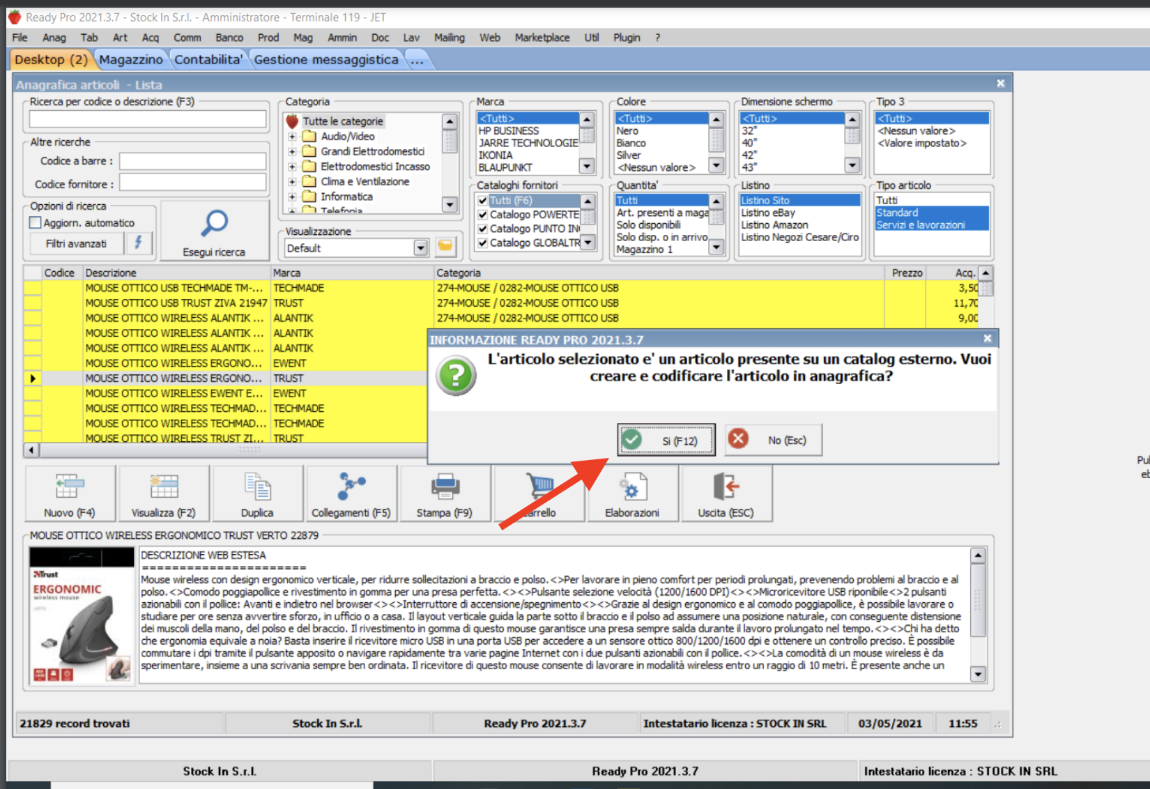The image size is (1150, 789).
Task: Expand the Informatica category node
Action: point(293,197)
